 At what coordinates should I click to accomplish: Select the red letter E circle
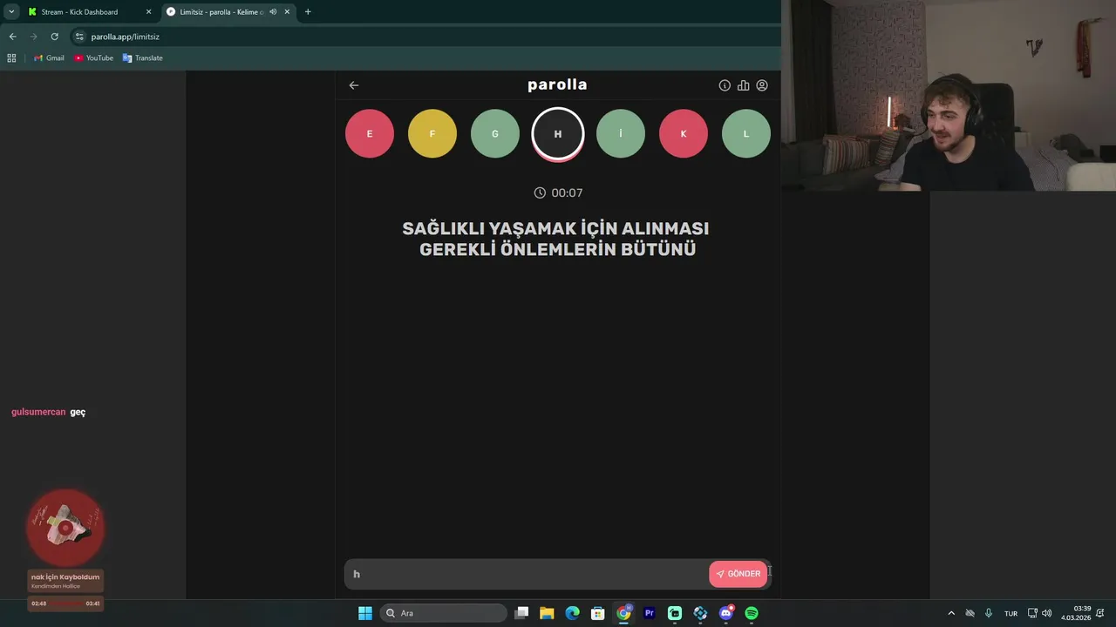(370, 134)
